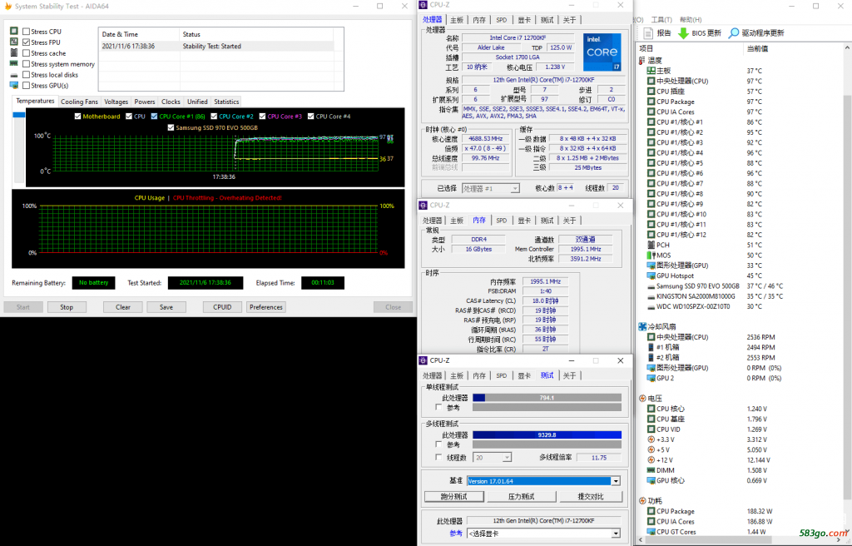Select the Stability Test: Started log row
Image resolution: width=852 pixels, height=546 pixels.
[216, 47]
